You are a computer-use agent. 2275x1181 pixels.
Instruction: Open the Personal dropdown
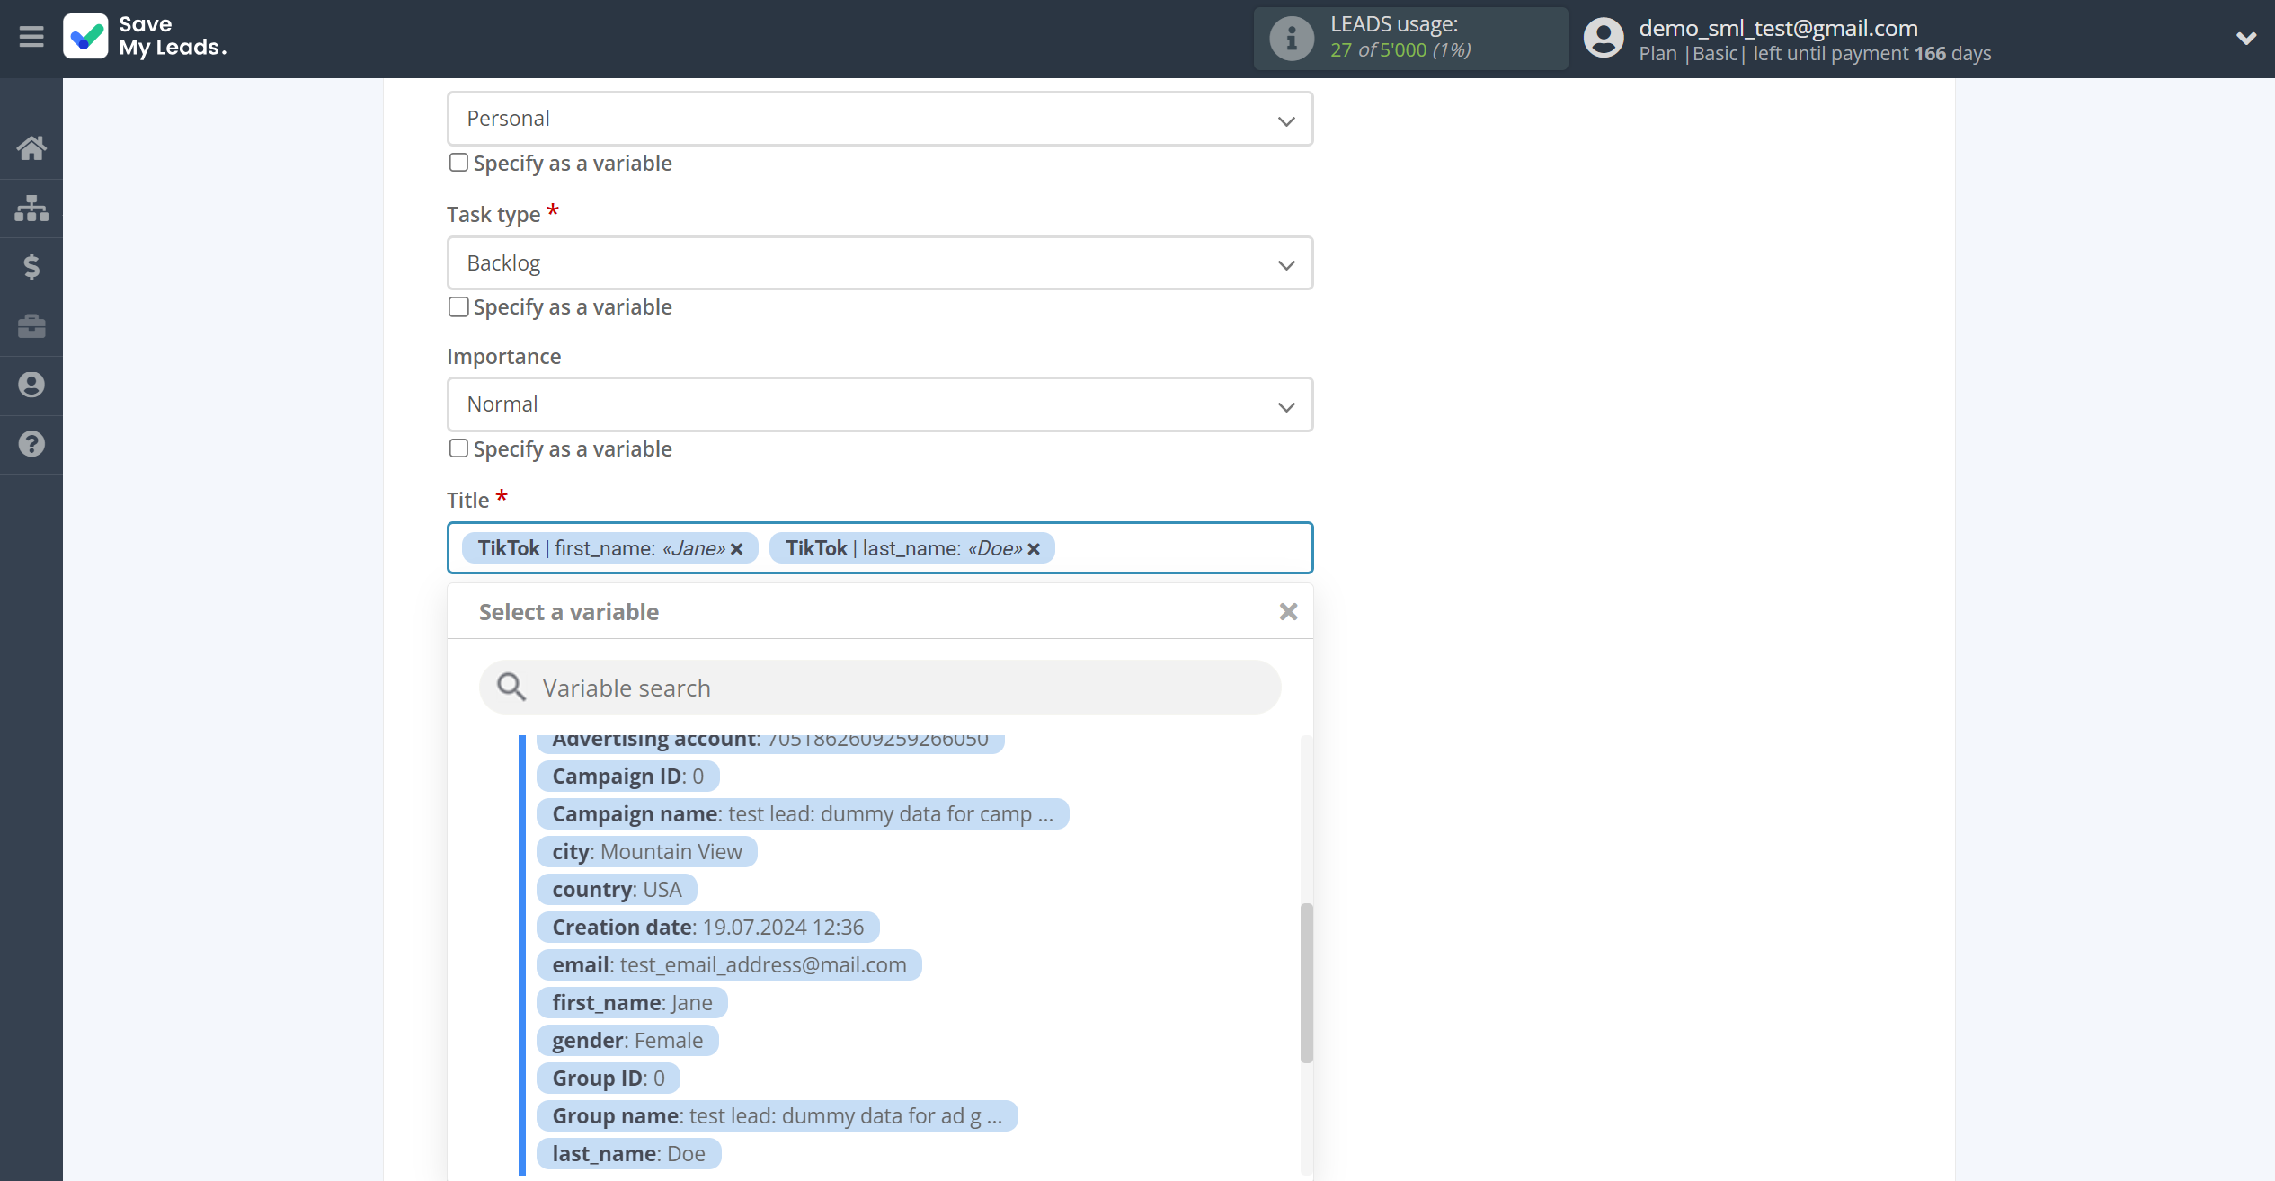pos(879,119)
